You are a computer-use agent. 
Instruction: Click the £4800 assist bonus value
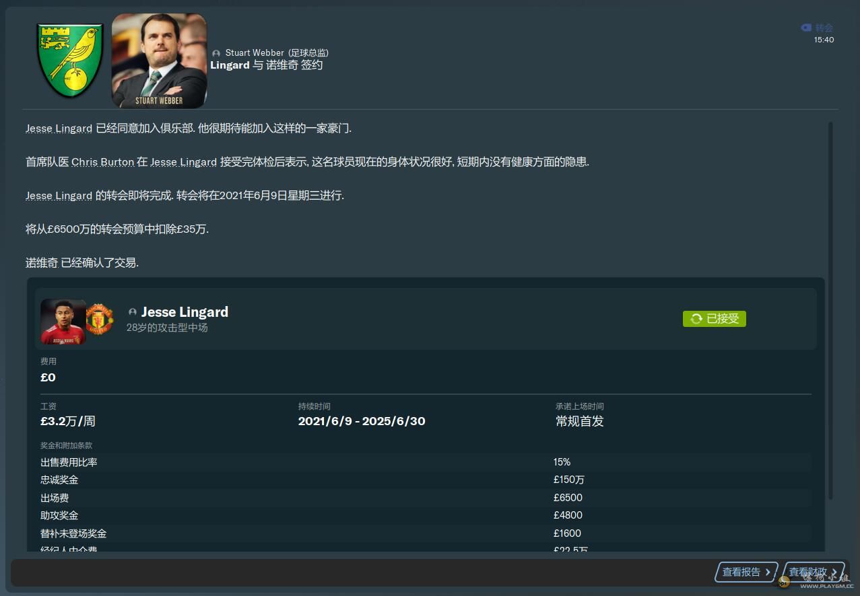point(568,515)
